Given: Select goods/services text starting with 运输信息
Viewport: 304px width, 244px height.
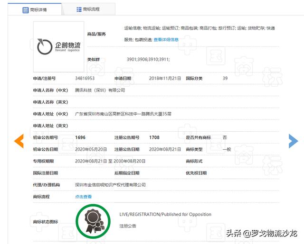Looking at the screenshot, I should [199, 34].
